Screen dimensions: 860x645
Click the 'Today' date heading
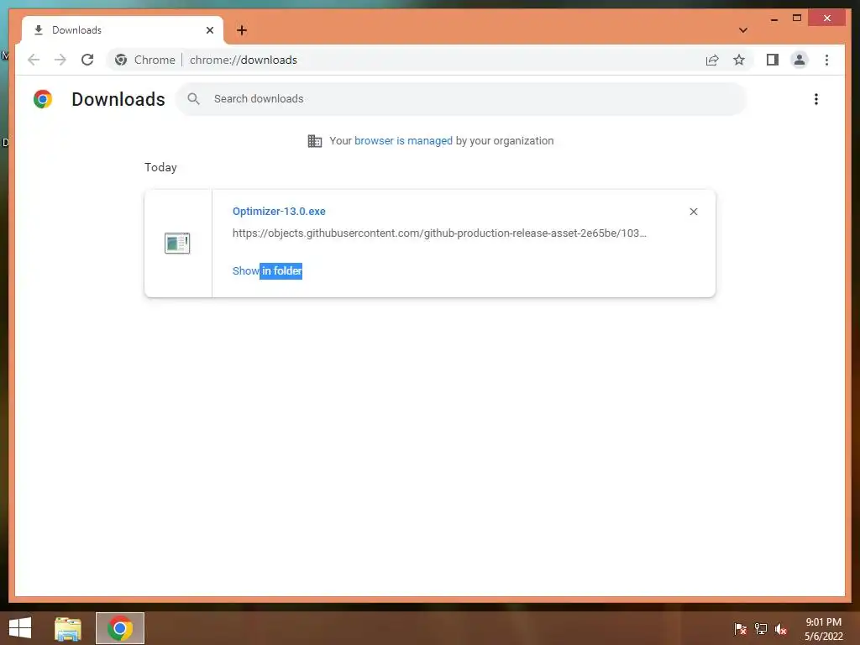click(x=160, y=167)
